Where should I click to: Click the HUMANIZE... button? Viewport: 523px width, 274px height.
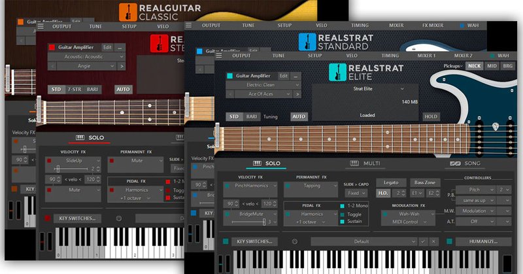[x=483, y=241]
